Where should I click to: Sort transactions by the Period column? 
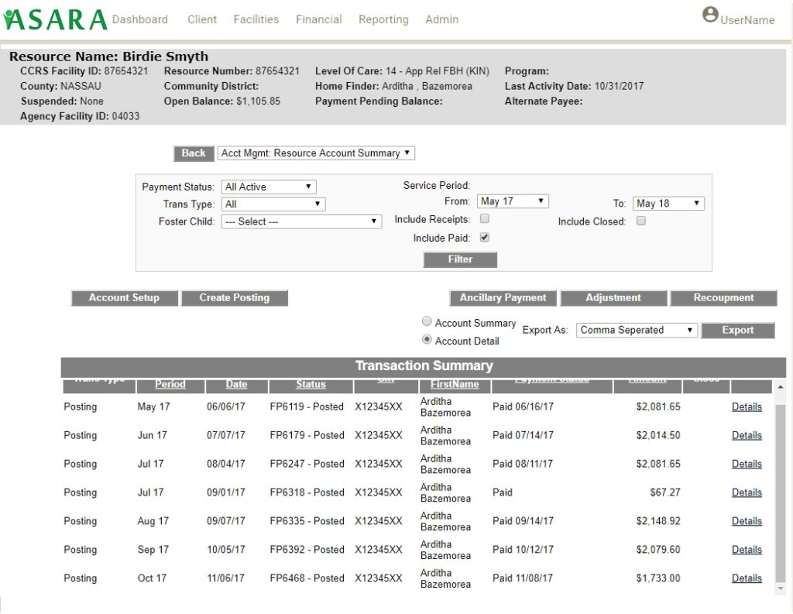click(x=170, y=384)
